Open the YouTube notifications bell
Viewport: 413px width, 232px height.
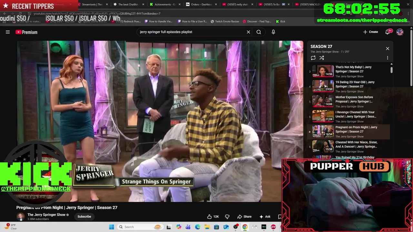(x=388, y=32)
